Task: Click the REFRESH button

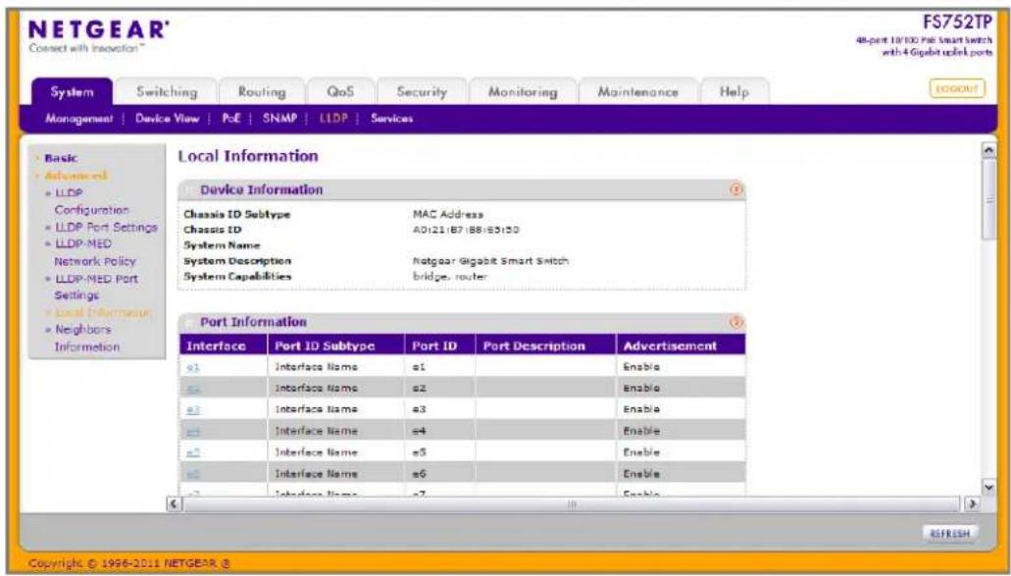Action: click(950, 534)
